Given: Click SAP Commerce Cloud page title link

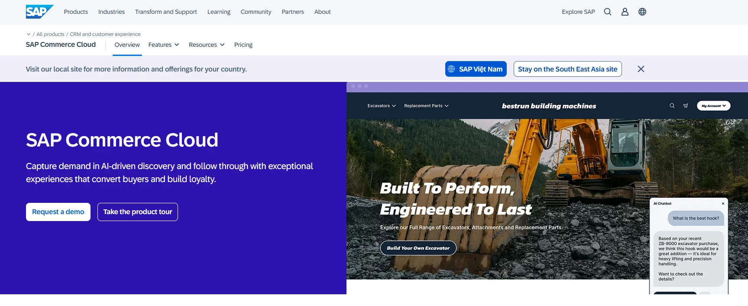Looking at the screenshot, I should [61, 44].
